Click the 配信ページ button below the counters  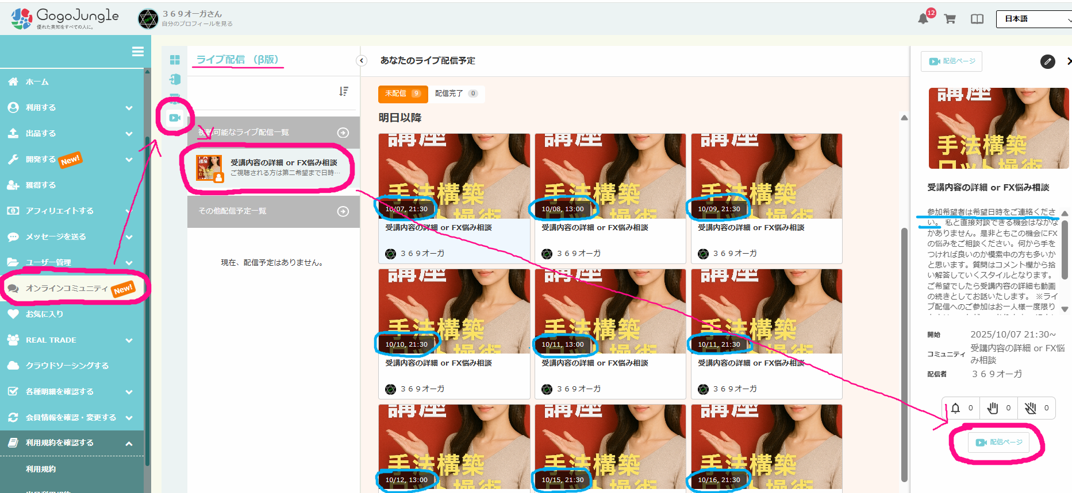999,442
